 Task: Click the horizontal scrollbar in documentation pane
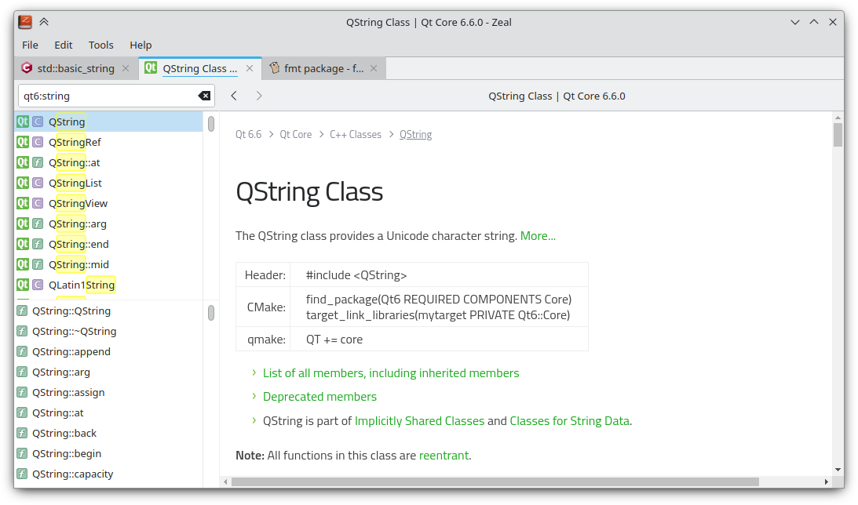(495, 481)
